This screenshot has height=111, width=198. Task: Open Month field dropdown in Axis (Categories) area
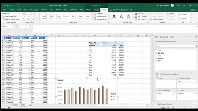(174, 93)
